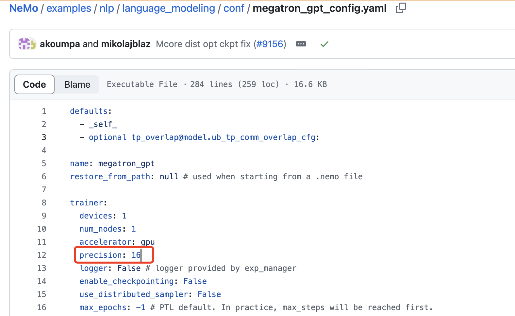Click the '284 lines (259 loc)' file info
515x316 pixels.
tap(235, 84)
